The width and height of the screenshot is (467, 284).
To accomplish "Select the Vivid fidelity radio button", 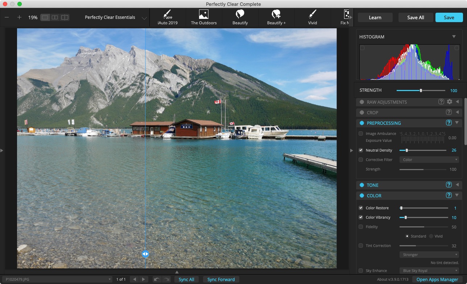I will 431,236.
